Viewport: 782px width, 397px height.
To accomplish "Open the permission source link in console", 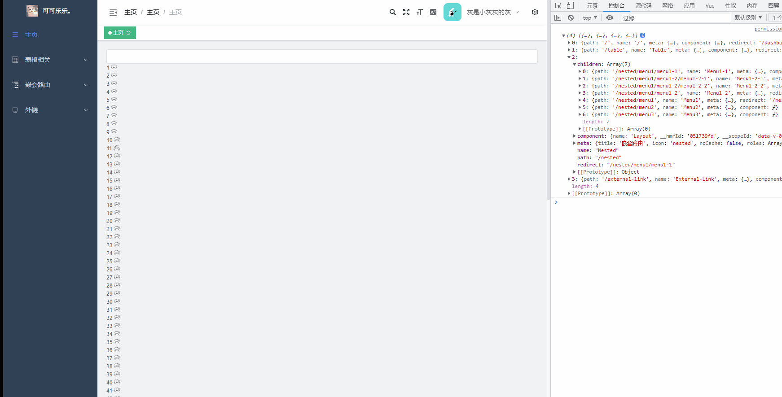I will click(x=768, y=29).
